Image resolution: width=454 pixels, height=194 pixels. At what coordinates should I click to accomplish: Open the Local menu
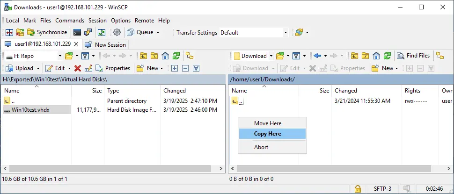click(x=13, y=21)
